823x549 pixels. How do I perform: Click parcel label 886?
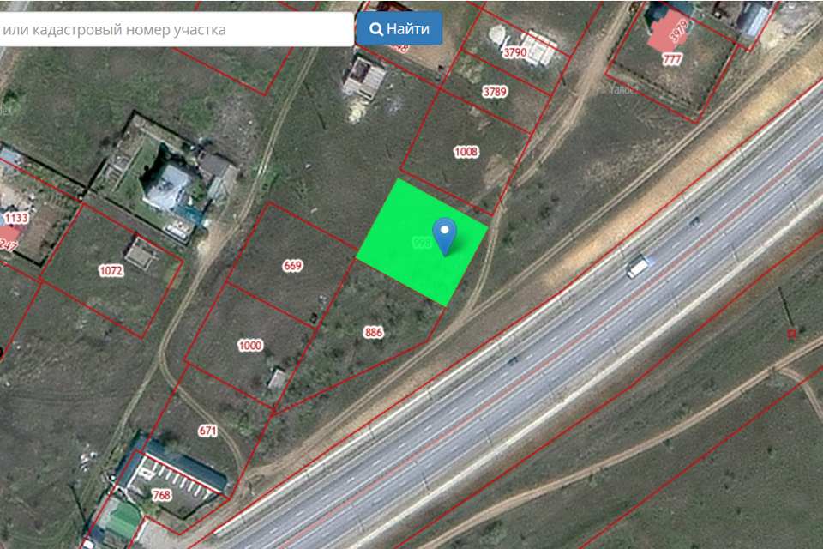click(373, 332)
